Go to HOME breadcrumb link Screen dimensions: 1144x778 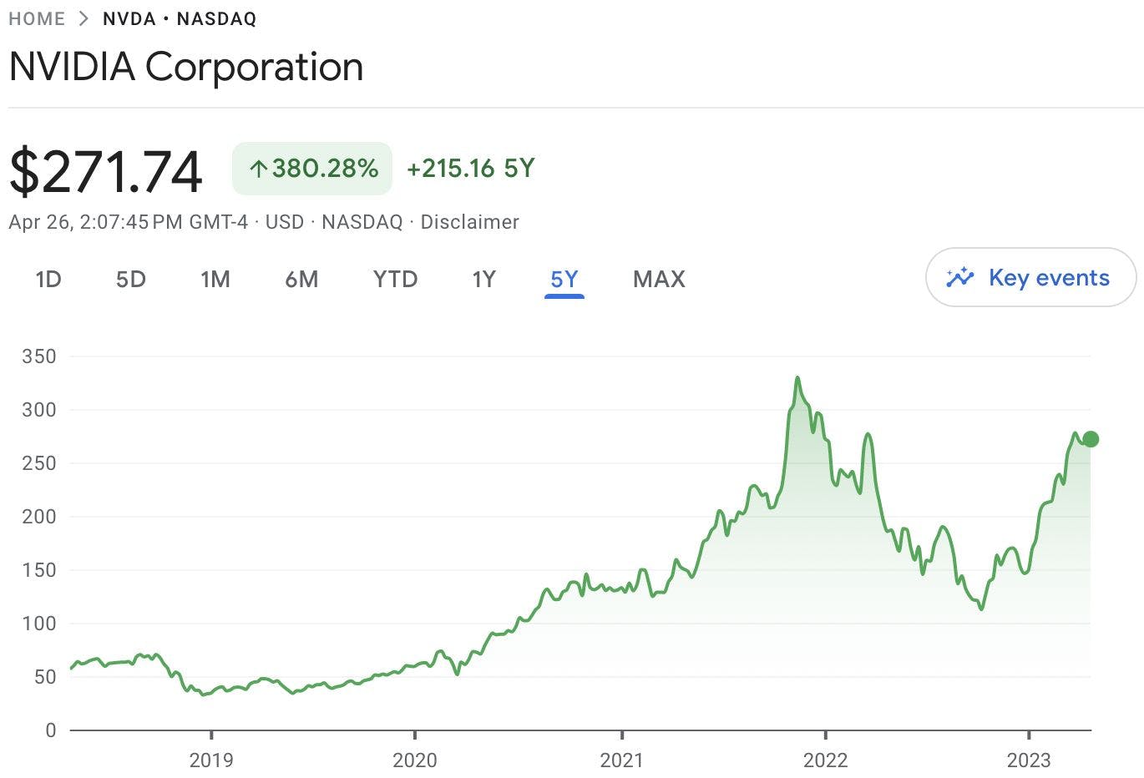pyautogui.click(x=37, y=18)
